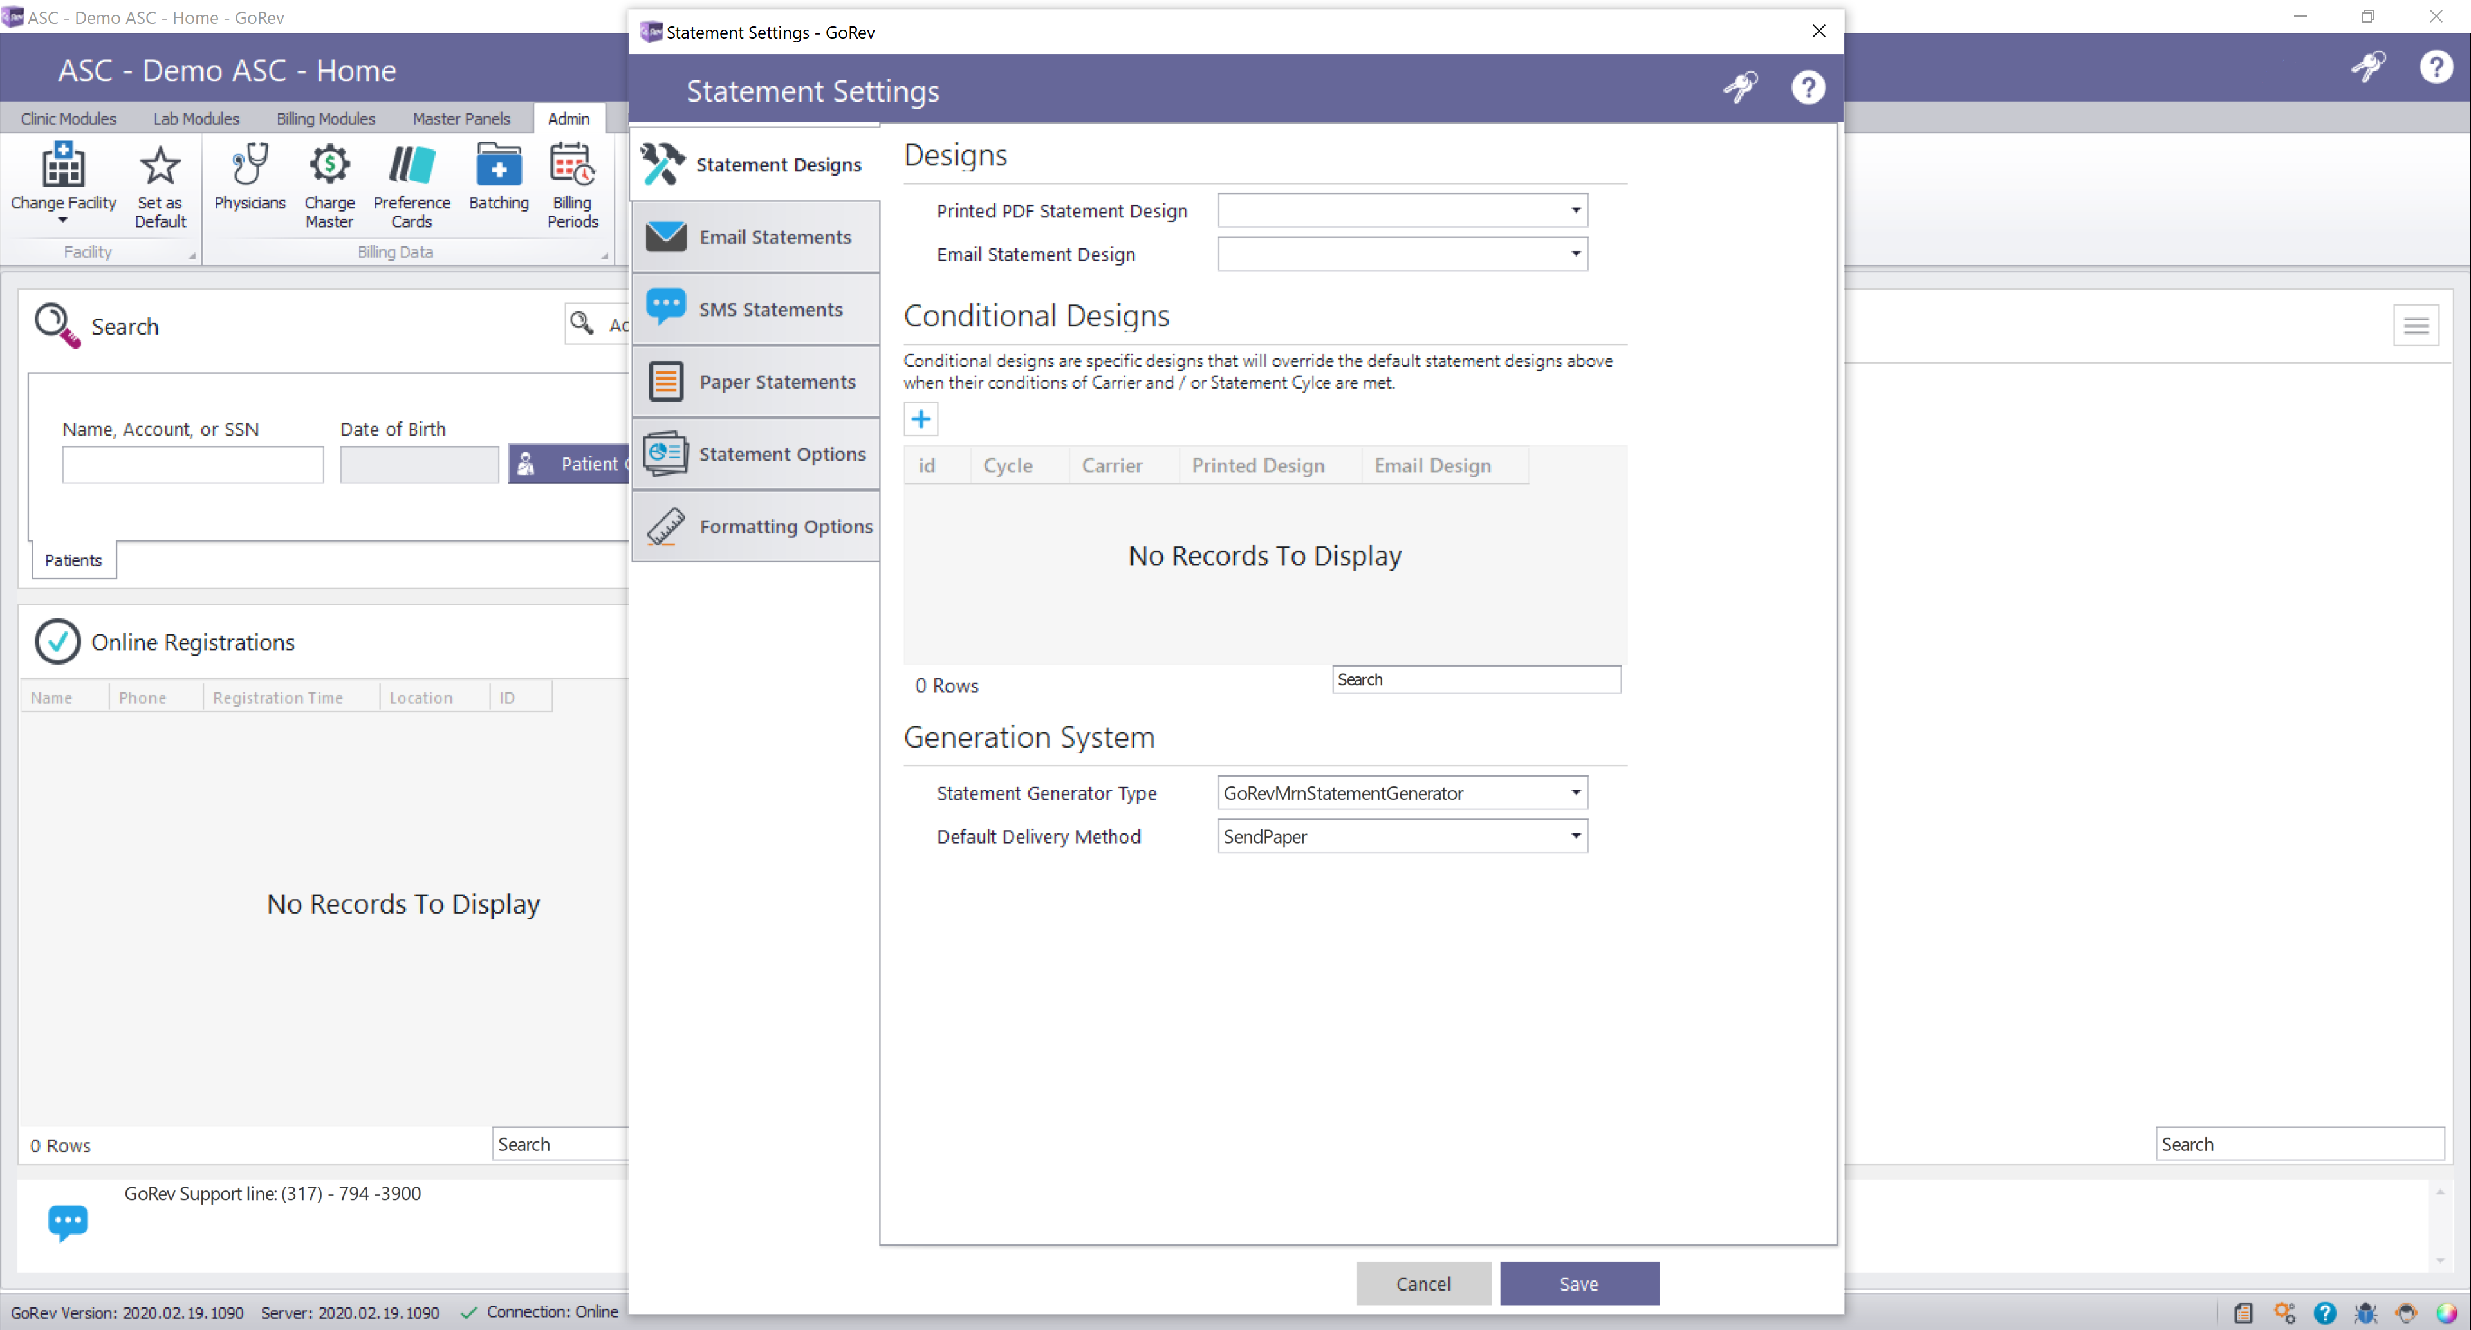Viewport: 2471px width, 1330px height.
Task: Expand Statement Generator Type dropdown
Action: click(1575, 793)
